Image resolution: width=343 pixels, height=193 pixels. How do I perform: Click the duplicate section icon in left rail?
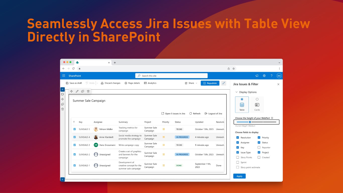click(x=63, y=104)
